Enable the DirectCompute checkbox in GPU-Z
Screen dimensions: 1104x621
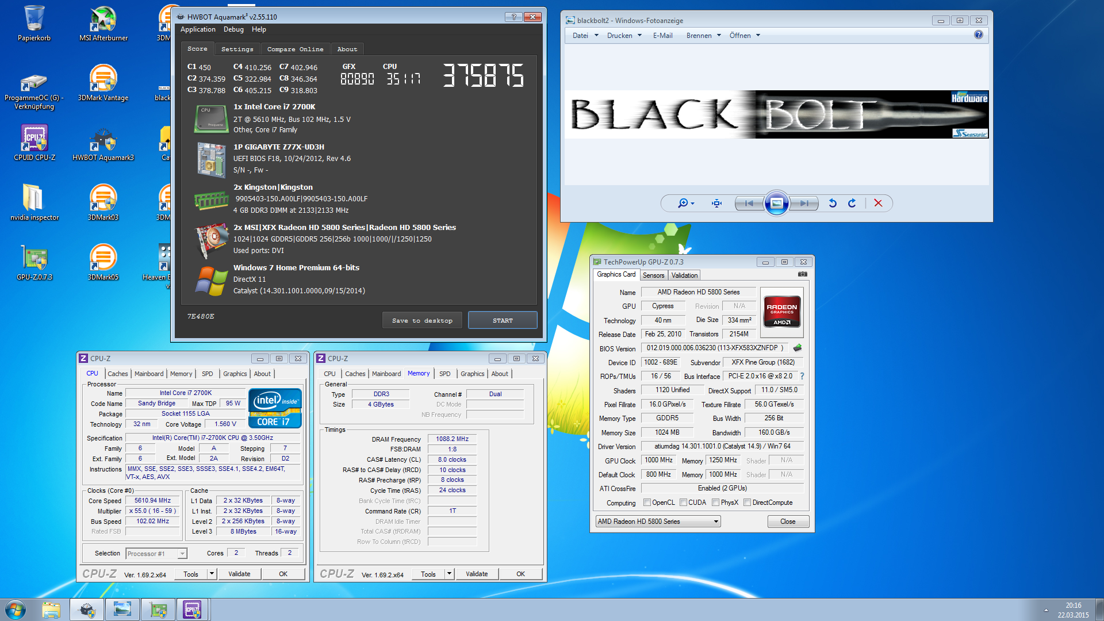(747, 503)
